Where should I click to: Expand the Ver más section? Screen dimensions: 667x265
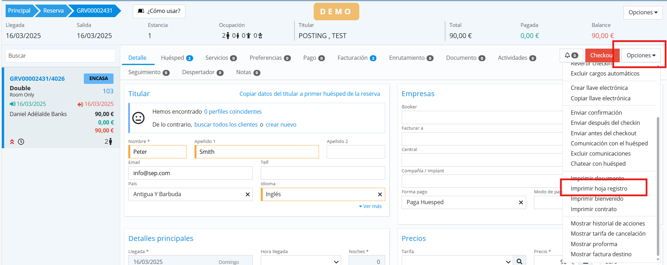pyautogui.click(x=370, y=206)
